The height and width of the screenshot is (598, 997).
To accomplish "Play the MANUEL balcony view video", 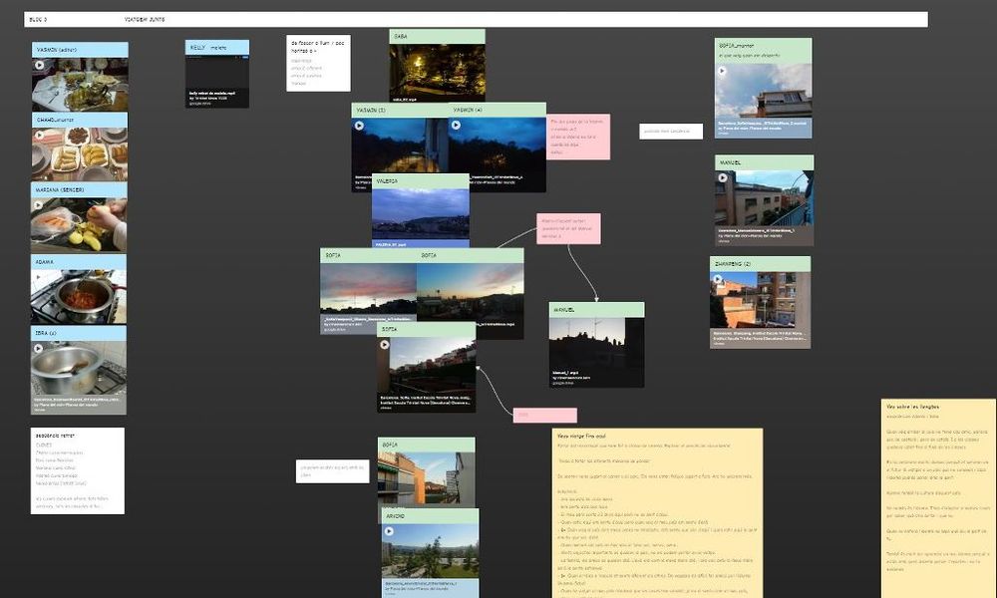I will (x=722, y=178).
